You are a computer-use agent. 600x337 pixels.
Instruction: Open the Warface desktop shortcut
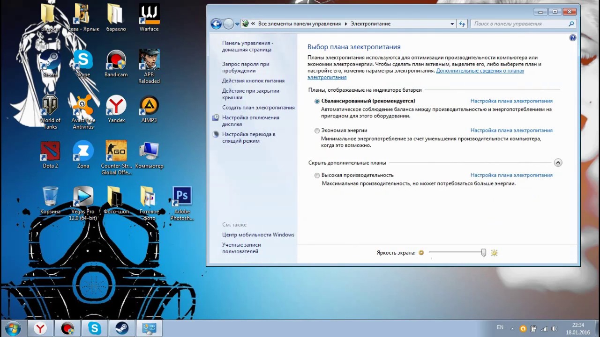click(149, 18)
